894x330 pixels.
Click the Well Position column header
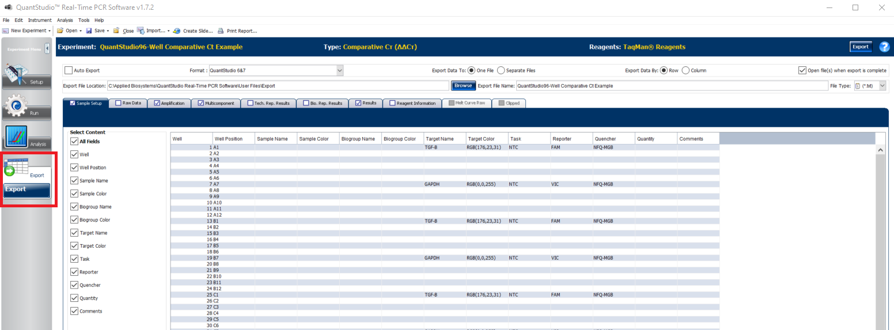point(233,139)
